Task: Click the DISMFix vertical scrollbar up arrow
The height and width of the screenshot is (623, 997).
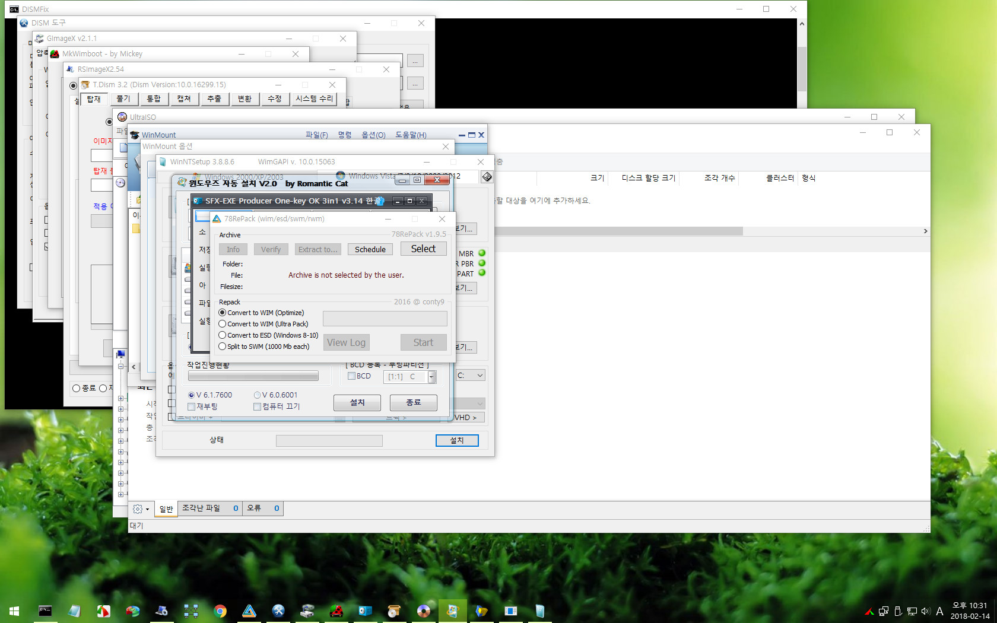Action: pos(802,24)
